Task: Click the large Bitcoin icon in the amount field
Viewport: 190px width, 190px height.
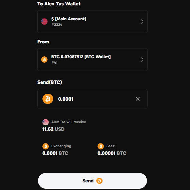Action: [x=48, y=99]
